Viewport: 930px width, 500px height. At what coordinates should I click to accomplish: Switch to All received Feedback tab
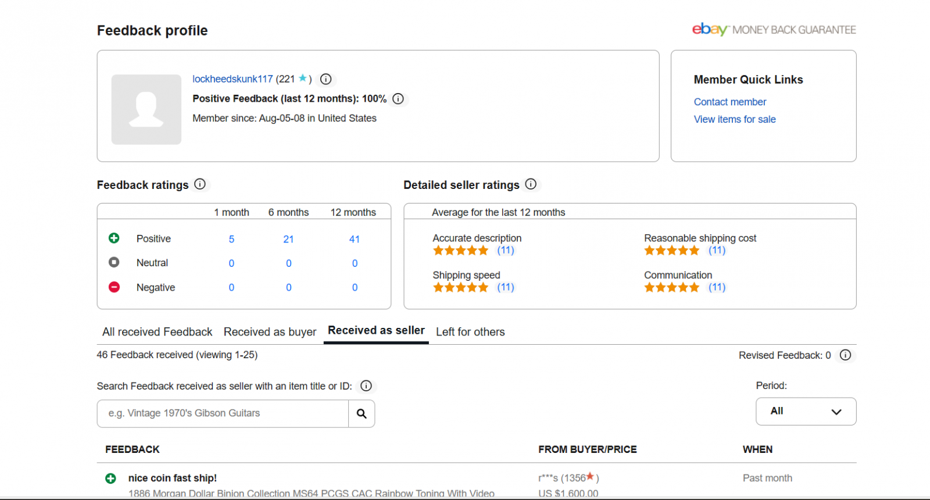157,332
